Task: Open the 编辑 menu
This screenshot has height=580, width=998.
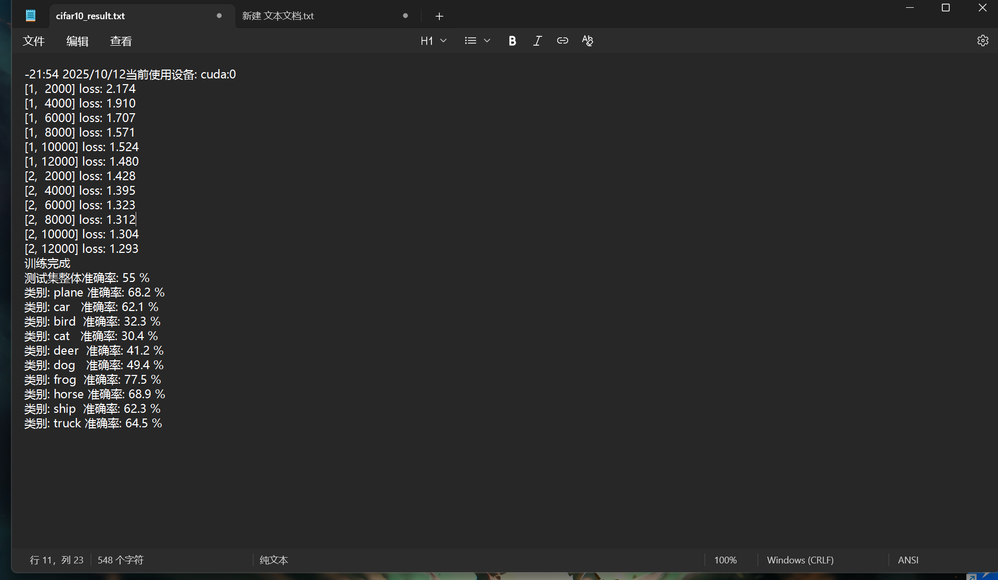Action: (77, 41)
